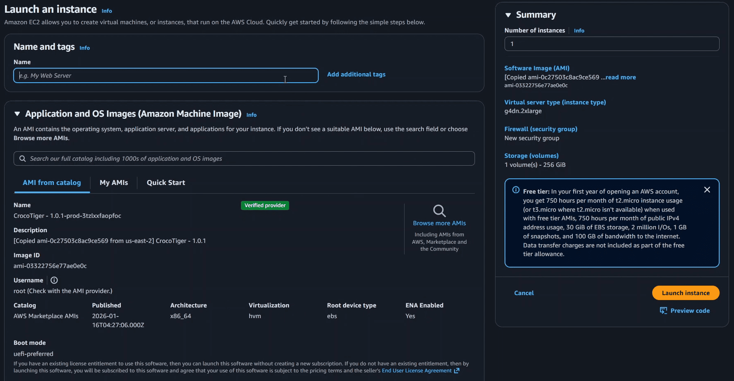Open the End User License Agreement external link icon
734x381 pixels.
(x=456, y=370)
